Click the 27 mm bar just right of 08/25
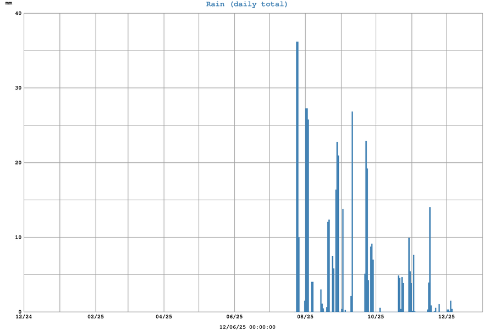 tap(306, 209)
